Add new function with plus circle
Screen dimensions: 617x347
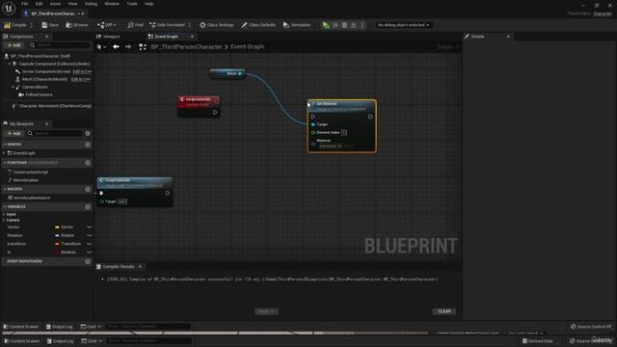pyautogui.click(x=88, y=163)
